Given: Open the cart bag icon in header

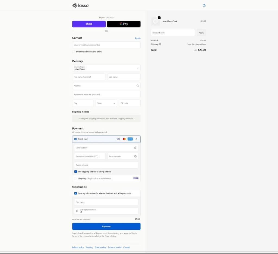Looking at the screenshot, I should pos(204,5).
